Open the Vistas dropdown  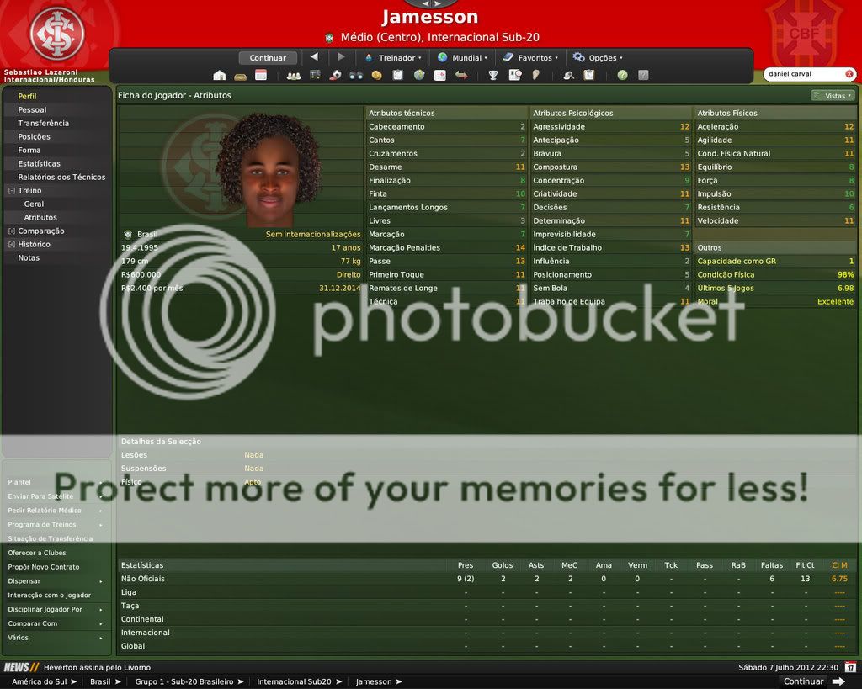[831, 96]
